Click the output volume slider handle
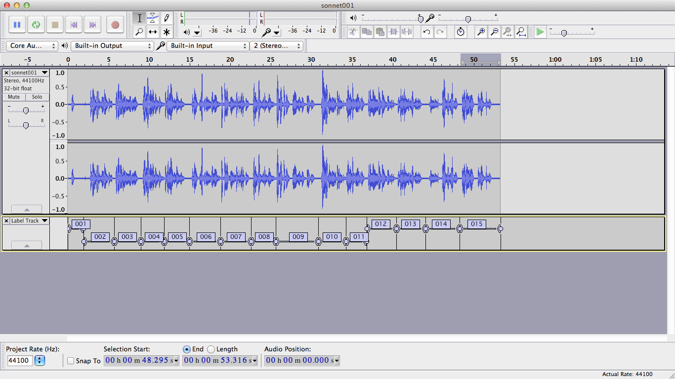Screen dimensions: 675x379 click(x=421, y=19)
